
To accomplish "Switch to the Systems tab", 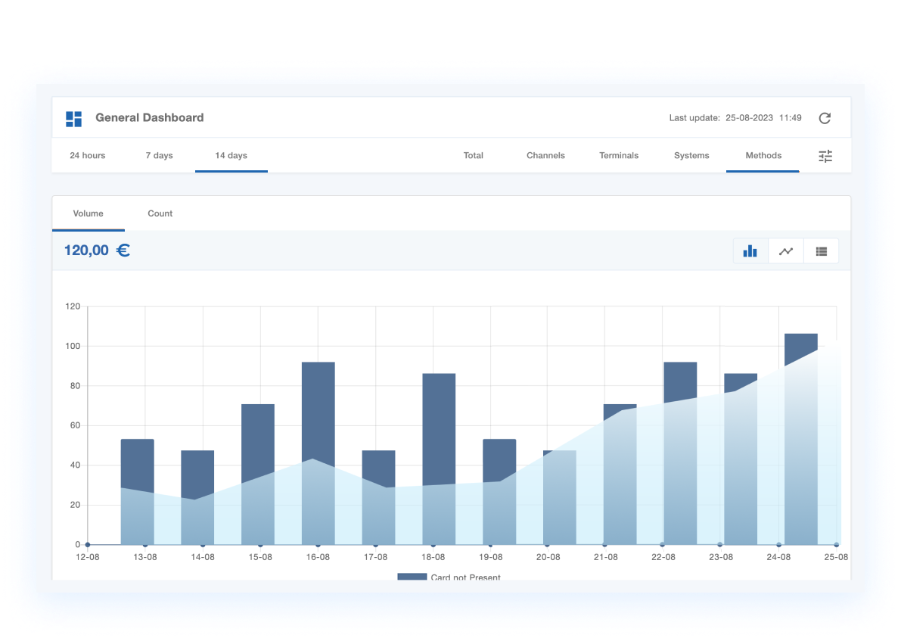I will pyautogui.click(x=691, y=156).
